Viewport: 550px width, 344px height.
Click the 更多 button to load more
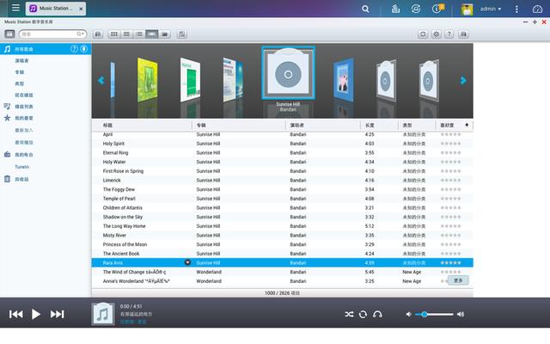458,280
